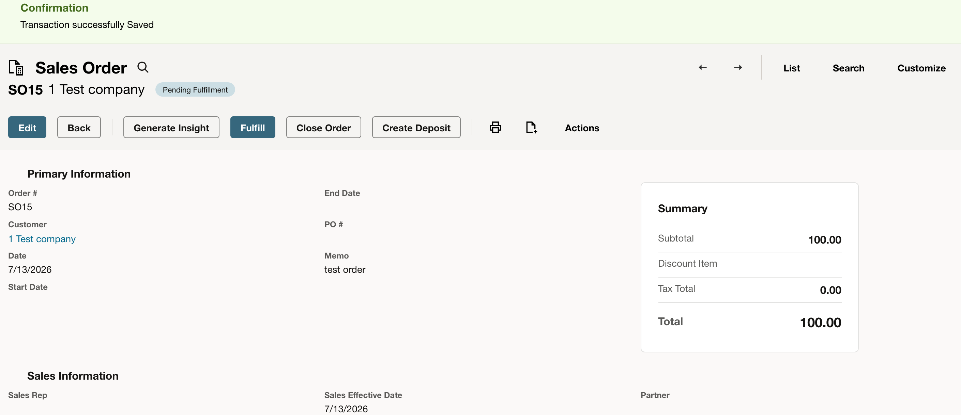
Task: Open Search from the header
Action: pos(848,68)
